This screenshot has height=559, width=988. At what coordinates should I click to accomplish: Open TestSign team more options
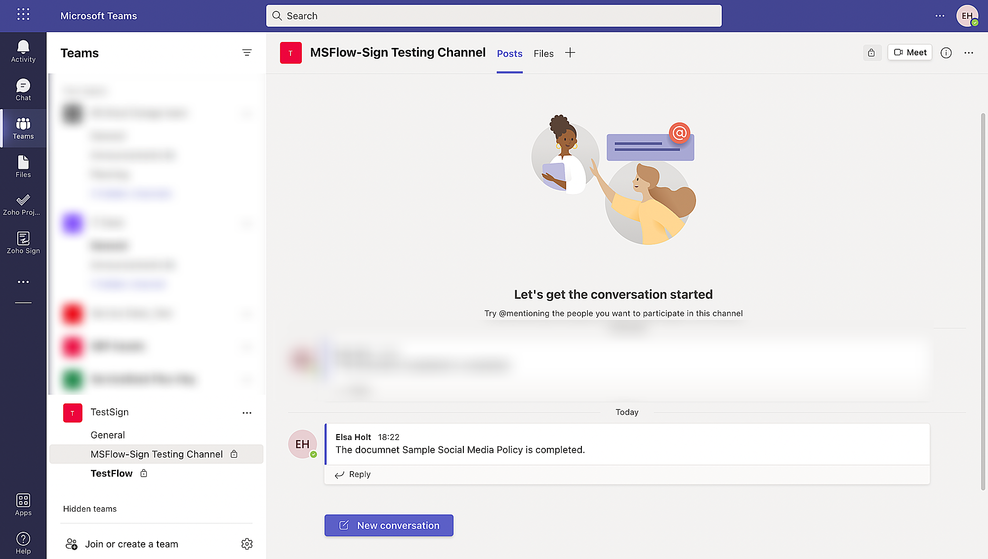pyautogui.click(x=247, y=413)
